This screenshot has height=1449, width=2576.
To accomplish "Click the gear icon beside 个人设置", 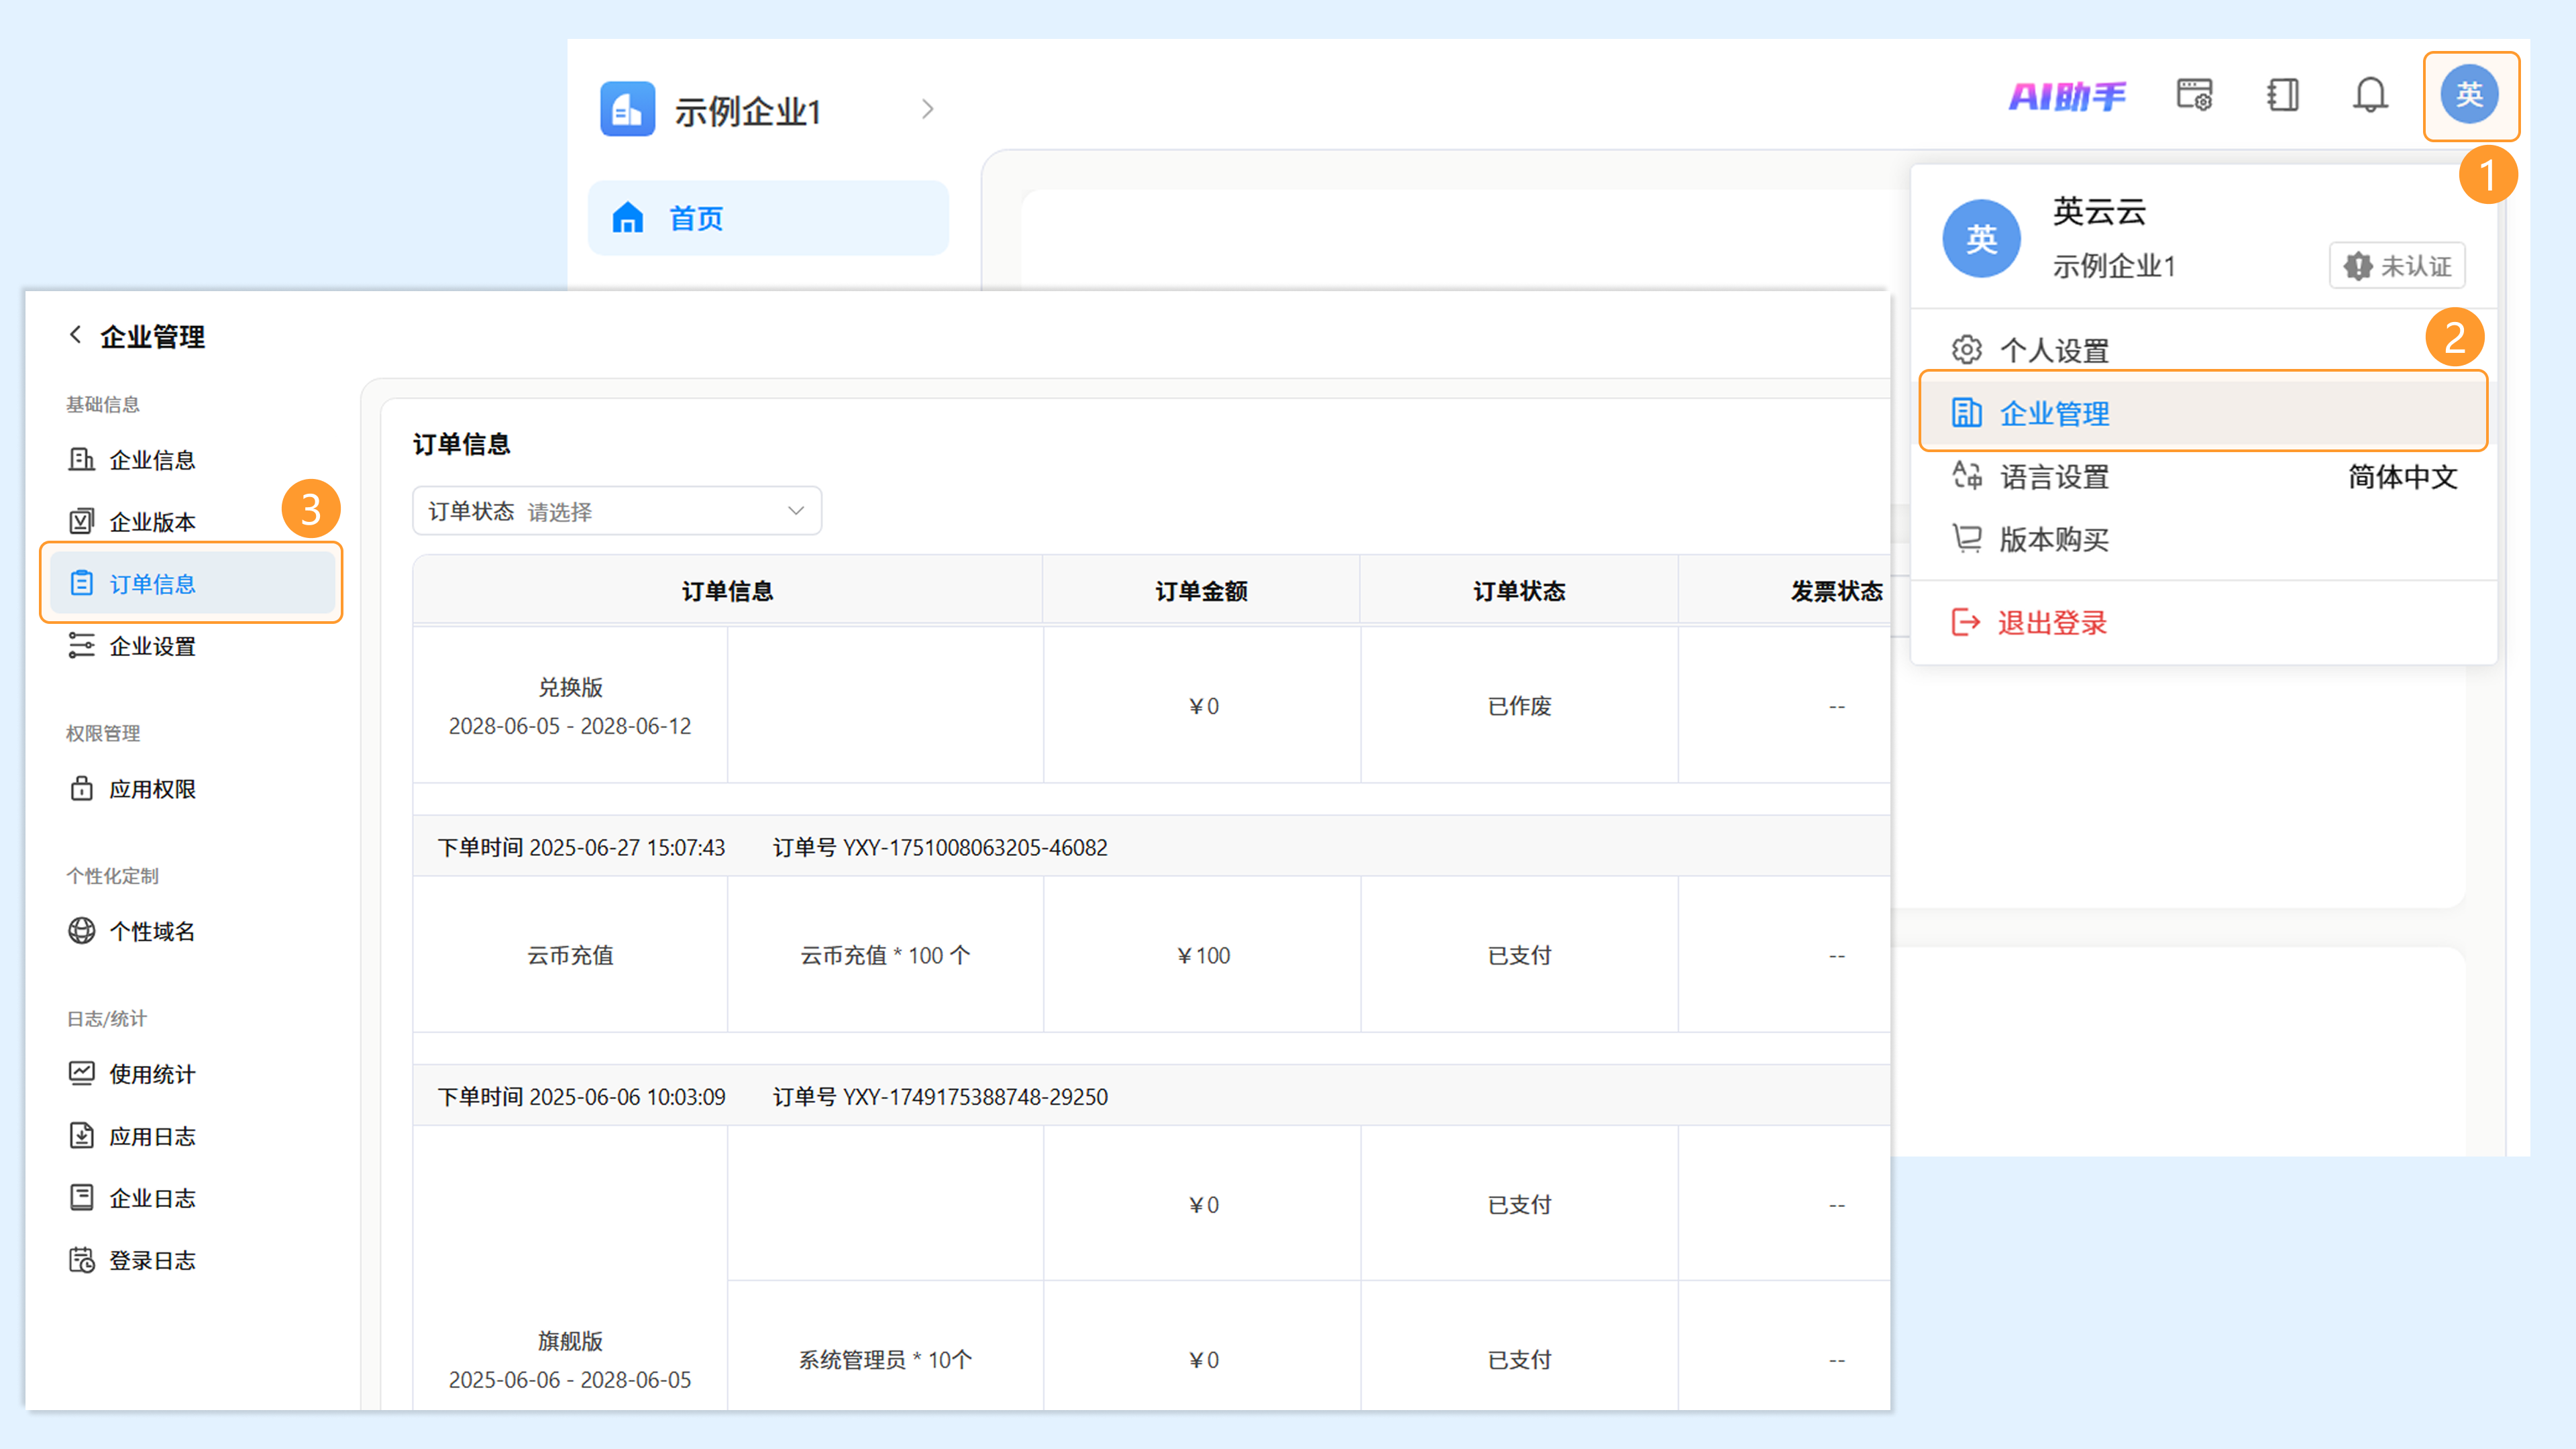I will click(x=1967, y=350).
